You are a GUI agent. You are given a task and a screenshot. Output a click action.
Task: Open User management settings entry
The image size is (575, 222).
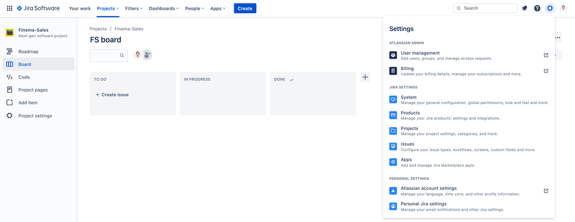click(x=469, y=55)
